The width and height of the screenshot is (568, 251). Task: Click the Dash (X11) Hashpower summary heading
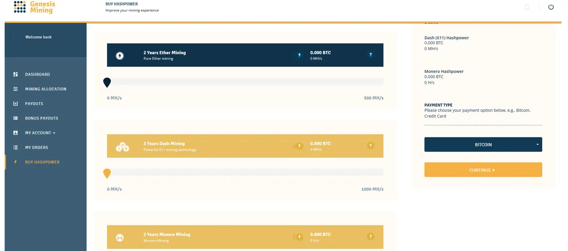point(447,38)
